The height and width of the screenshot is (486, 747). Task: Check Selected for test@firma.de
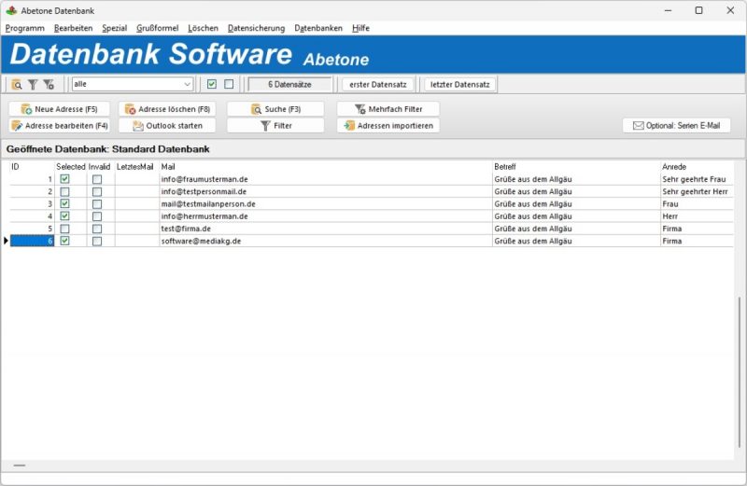[x=64, y=229]
